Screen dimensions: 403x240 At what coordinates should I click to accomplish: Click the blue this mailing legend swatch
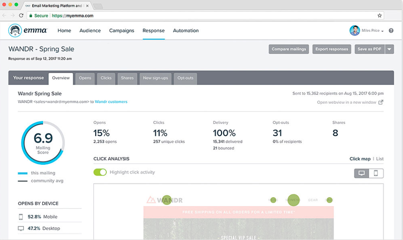[23, 173]
